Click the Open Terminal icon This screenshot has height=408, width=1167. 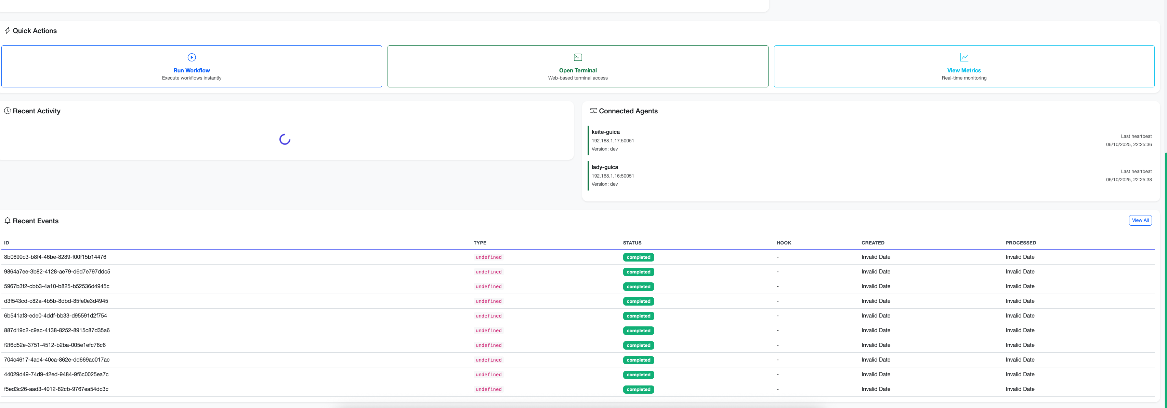click(578, 57)
